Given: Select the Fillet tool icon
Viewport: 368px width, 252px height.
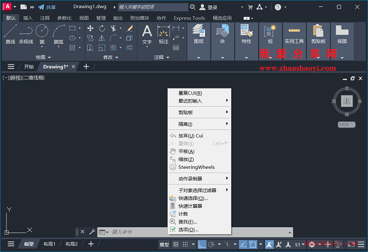Looking at the screenshot, I should [113, 38].
